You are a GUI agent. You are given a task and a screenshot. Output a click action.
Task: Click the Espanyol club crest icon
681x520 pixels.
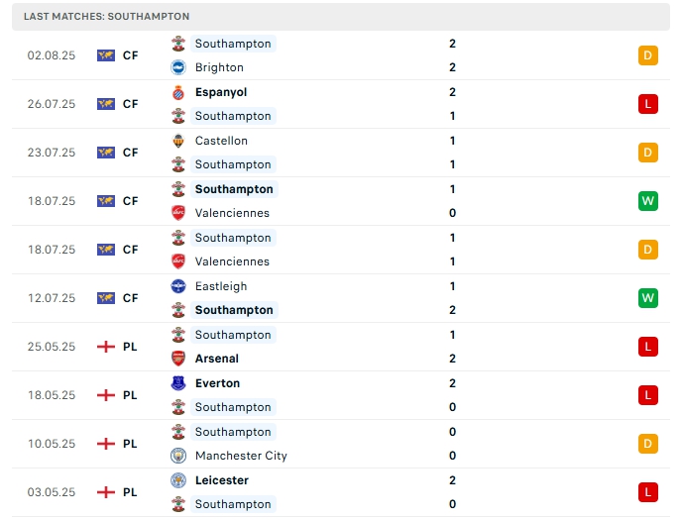[x=178, y=92]
